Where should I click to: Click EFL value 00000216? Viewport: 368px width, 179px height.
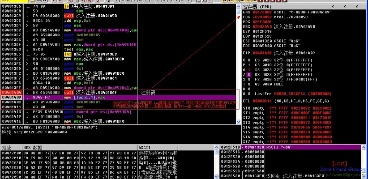pyautogui.click(x=262, y=101)
